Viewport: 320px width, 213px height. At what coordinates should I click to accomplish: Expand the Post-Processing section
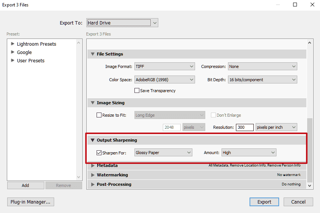tap(93, 184)
